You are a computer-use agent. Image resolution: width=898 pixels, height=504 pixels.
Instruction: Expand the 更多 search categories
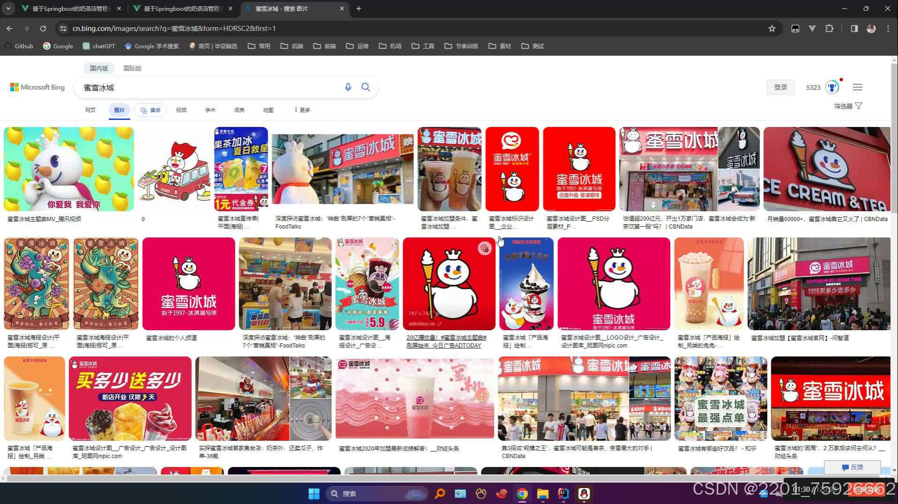(x=302, y=110)
